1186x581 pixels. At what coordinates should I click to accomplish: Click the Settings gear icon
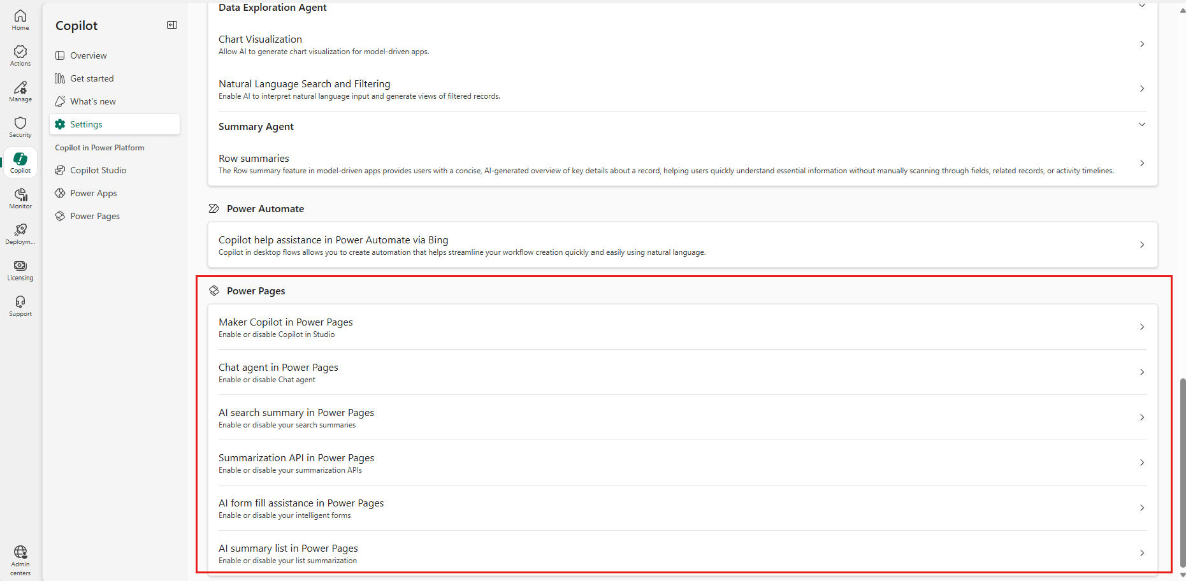click(x=60, y=124)
